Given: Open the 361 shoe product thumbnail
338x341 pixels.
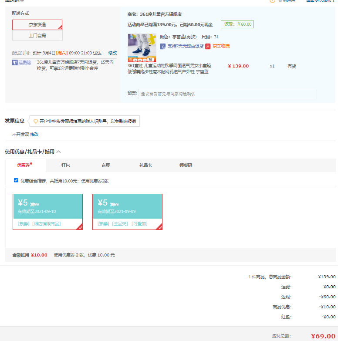Looking at the screenshot, I should pos(142,47).
